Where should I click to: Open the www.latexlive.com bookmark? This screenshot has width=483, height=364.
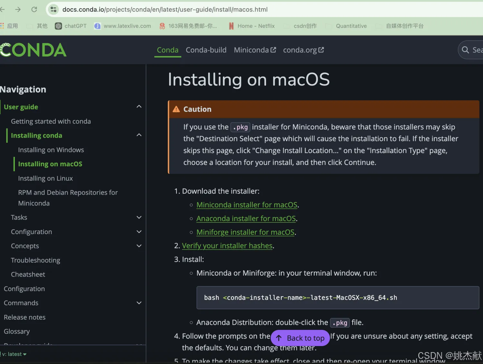coord(123,26)
